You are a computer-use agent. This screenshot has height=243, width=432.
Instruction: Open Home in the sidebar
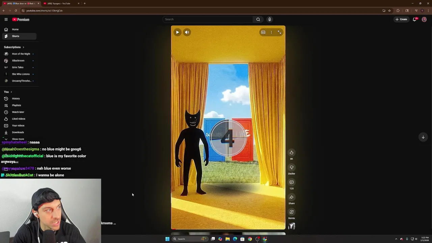pyautogui.click(x=19, y=29)
